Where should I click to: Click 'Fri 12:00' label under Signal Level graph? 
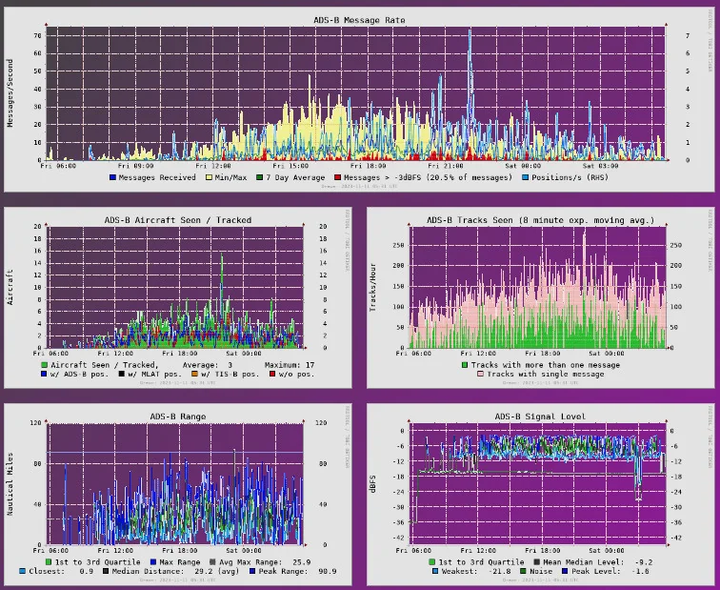click(478, 551)
